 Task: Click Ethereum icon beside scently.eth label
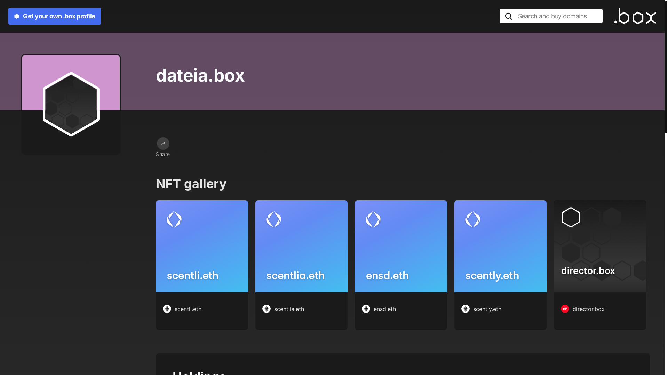pos(466,309)
